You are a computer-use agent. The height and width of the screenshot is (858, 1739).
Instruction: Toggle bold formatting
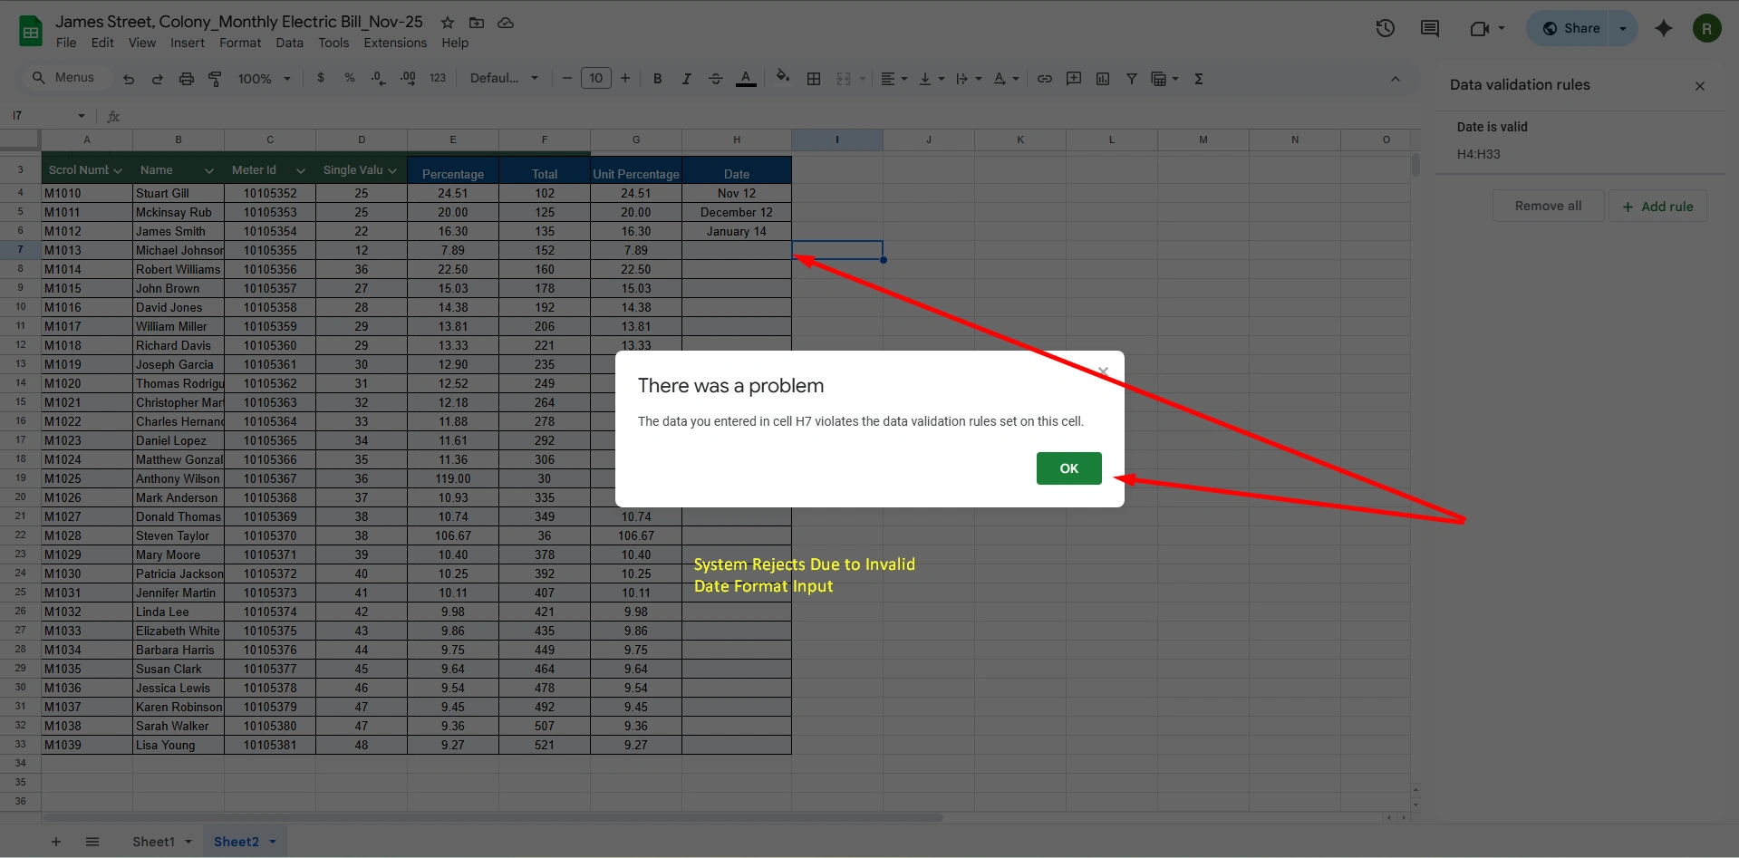point(657,79)
